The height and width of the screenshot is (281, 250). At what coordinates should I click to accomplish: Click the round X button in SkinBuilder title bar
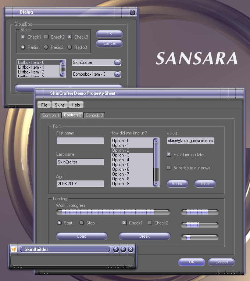pyautogui.click(x=131, y=249)
